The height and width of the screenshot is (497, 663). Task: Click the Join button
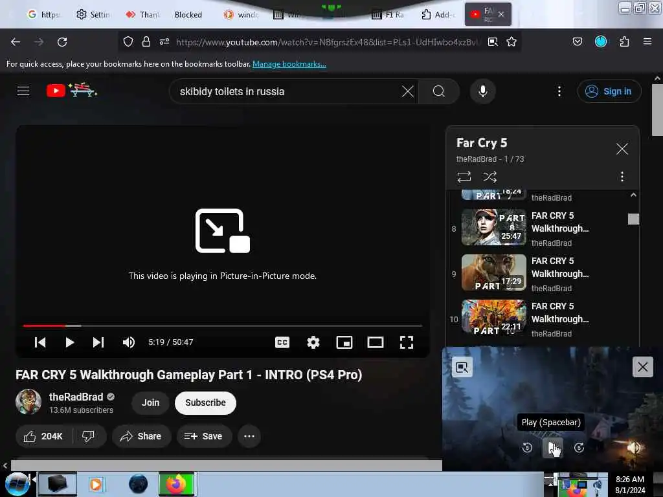(x=150, y=403)
